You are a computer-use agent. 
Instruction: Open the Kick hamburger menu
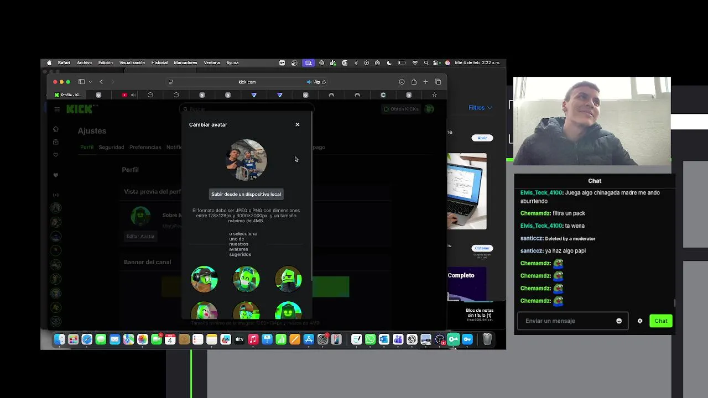(57, 109)
